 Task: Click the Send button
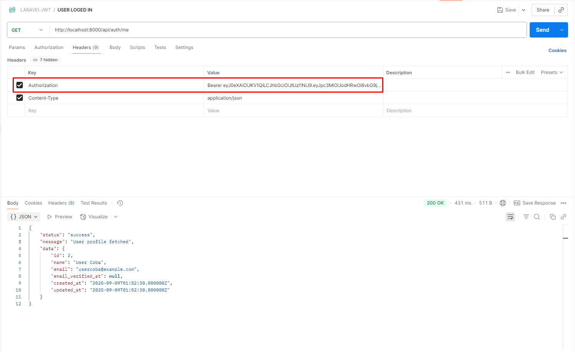click(x=542, y=30)
